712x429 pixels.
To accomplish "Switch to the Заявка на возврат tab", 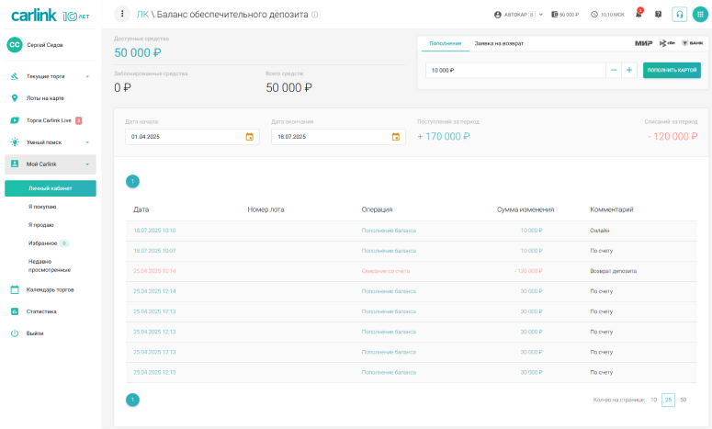I will click(x=499, y=44).
